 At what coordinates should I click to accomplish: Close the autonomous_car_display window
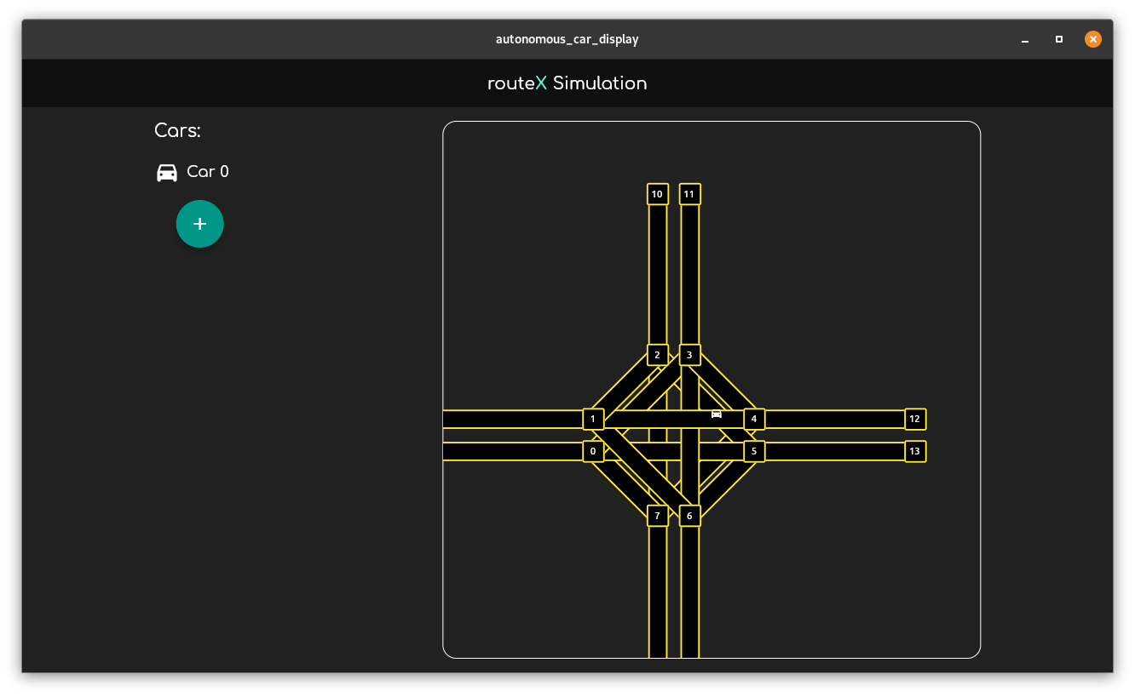click(x=1093, y=39)
